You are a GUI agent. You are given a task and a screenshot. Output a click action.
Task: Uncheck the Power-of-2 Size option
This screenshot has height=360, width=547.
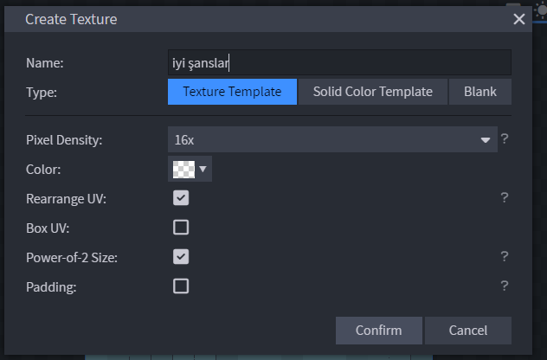pyautogui.click(x=181, y=257)
